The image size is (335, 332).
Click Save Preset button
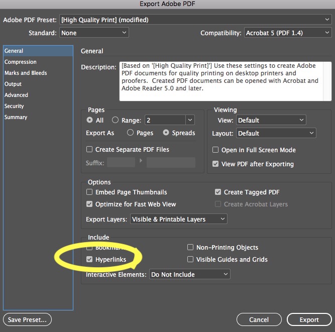(27, 320)
